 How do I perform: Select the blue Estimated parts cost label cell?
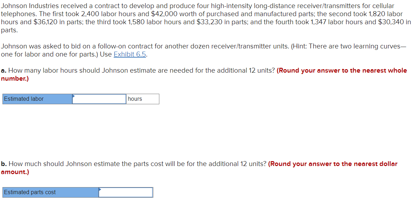click(x=49, y=192)
